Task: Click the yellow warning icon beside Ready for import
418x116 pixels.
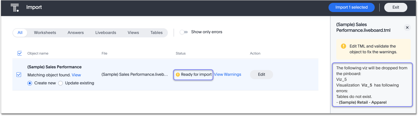Action: point(178,74)
